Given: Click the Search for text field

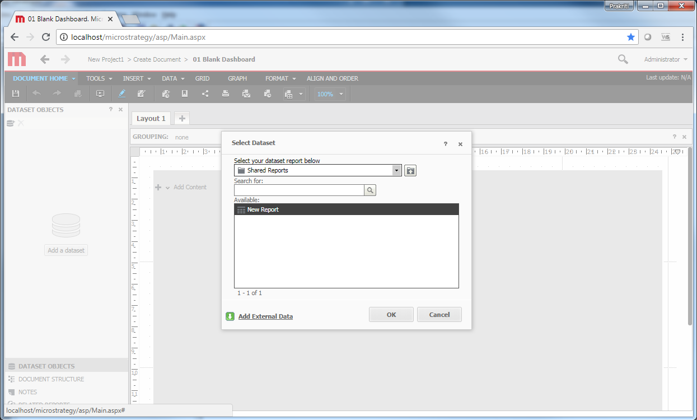Looking at the screenshot, I should tap(299, 190).
